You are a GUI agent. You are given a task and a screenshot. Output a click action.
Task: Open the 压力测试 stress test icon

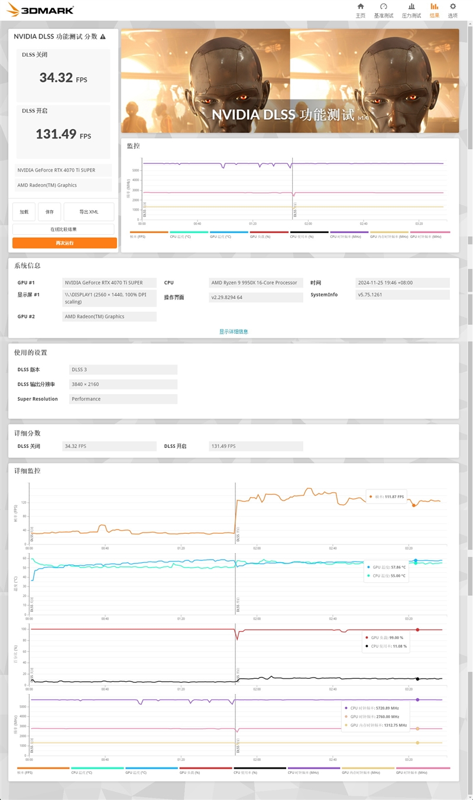410,9
